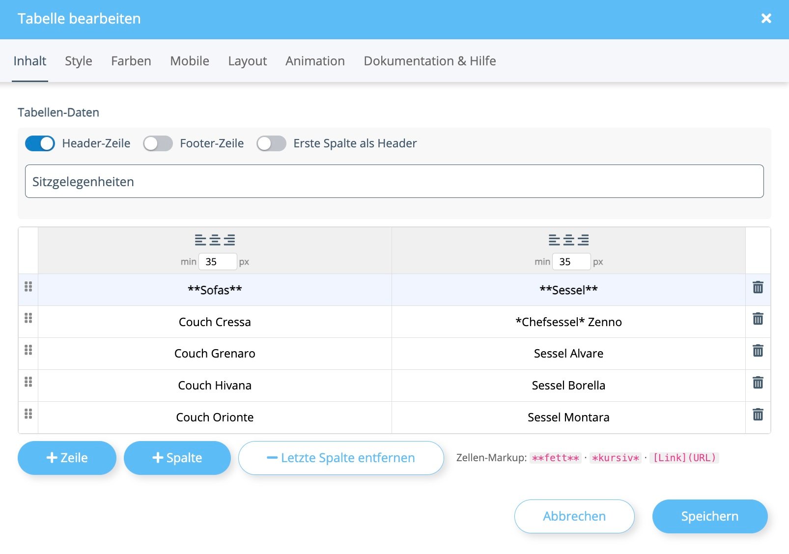Enable the Footer-Zeile switch
The width and height of the screenshot is (789, 554).
[158, 143]
